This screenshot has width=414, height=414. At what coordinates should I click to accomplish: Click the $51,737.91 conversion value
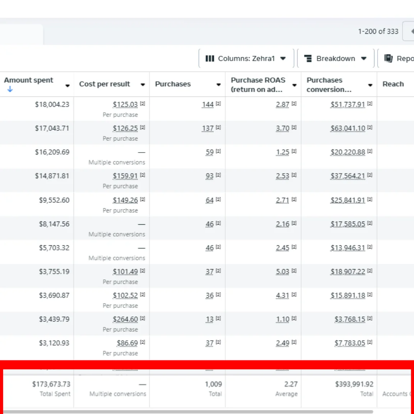click(x=348, y=105)
